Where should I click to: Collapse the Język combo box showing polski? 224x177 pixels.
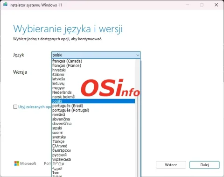pyautogui.click(x=96, y=55)
